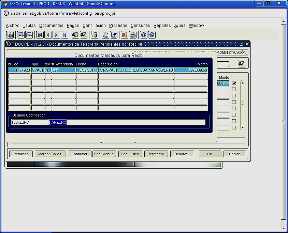288x233 pixels.
Task: Select the Id Doc cell 1474923
Action: click(x=19, y=70)
